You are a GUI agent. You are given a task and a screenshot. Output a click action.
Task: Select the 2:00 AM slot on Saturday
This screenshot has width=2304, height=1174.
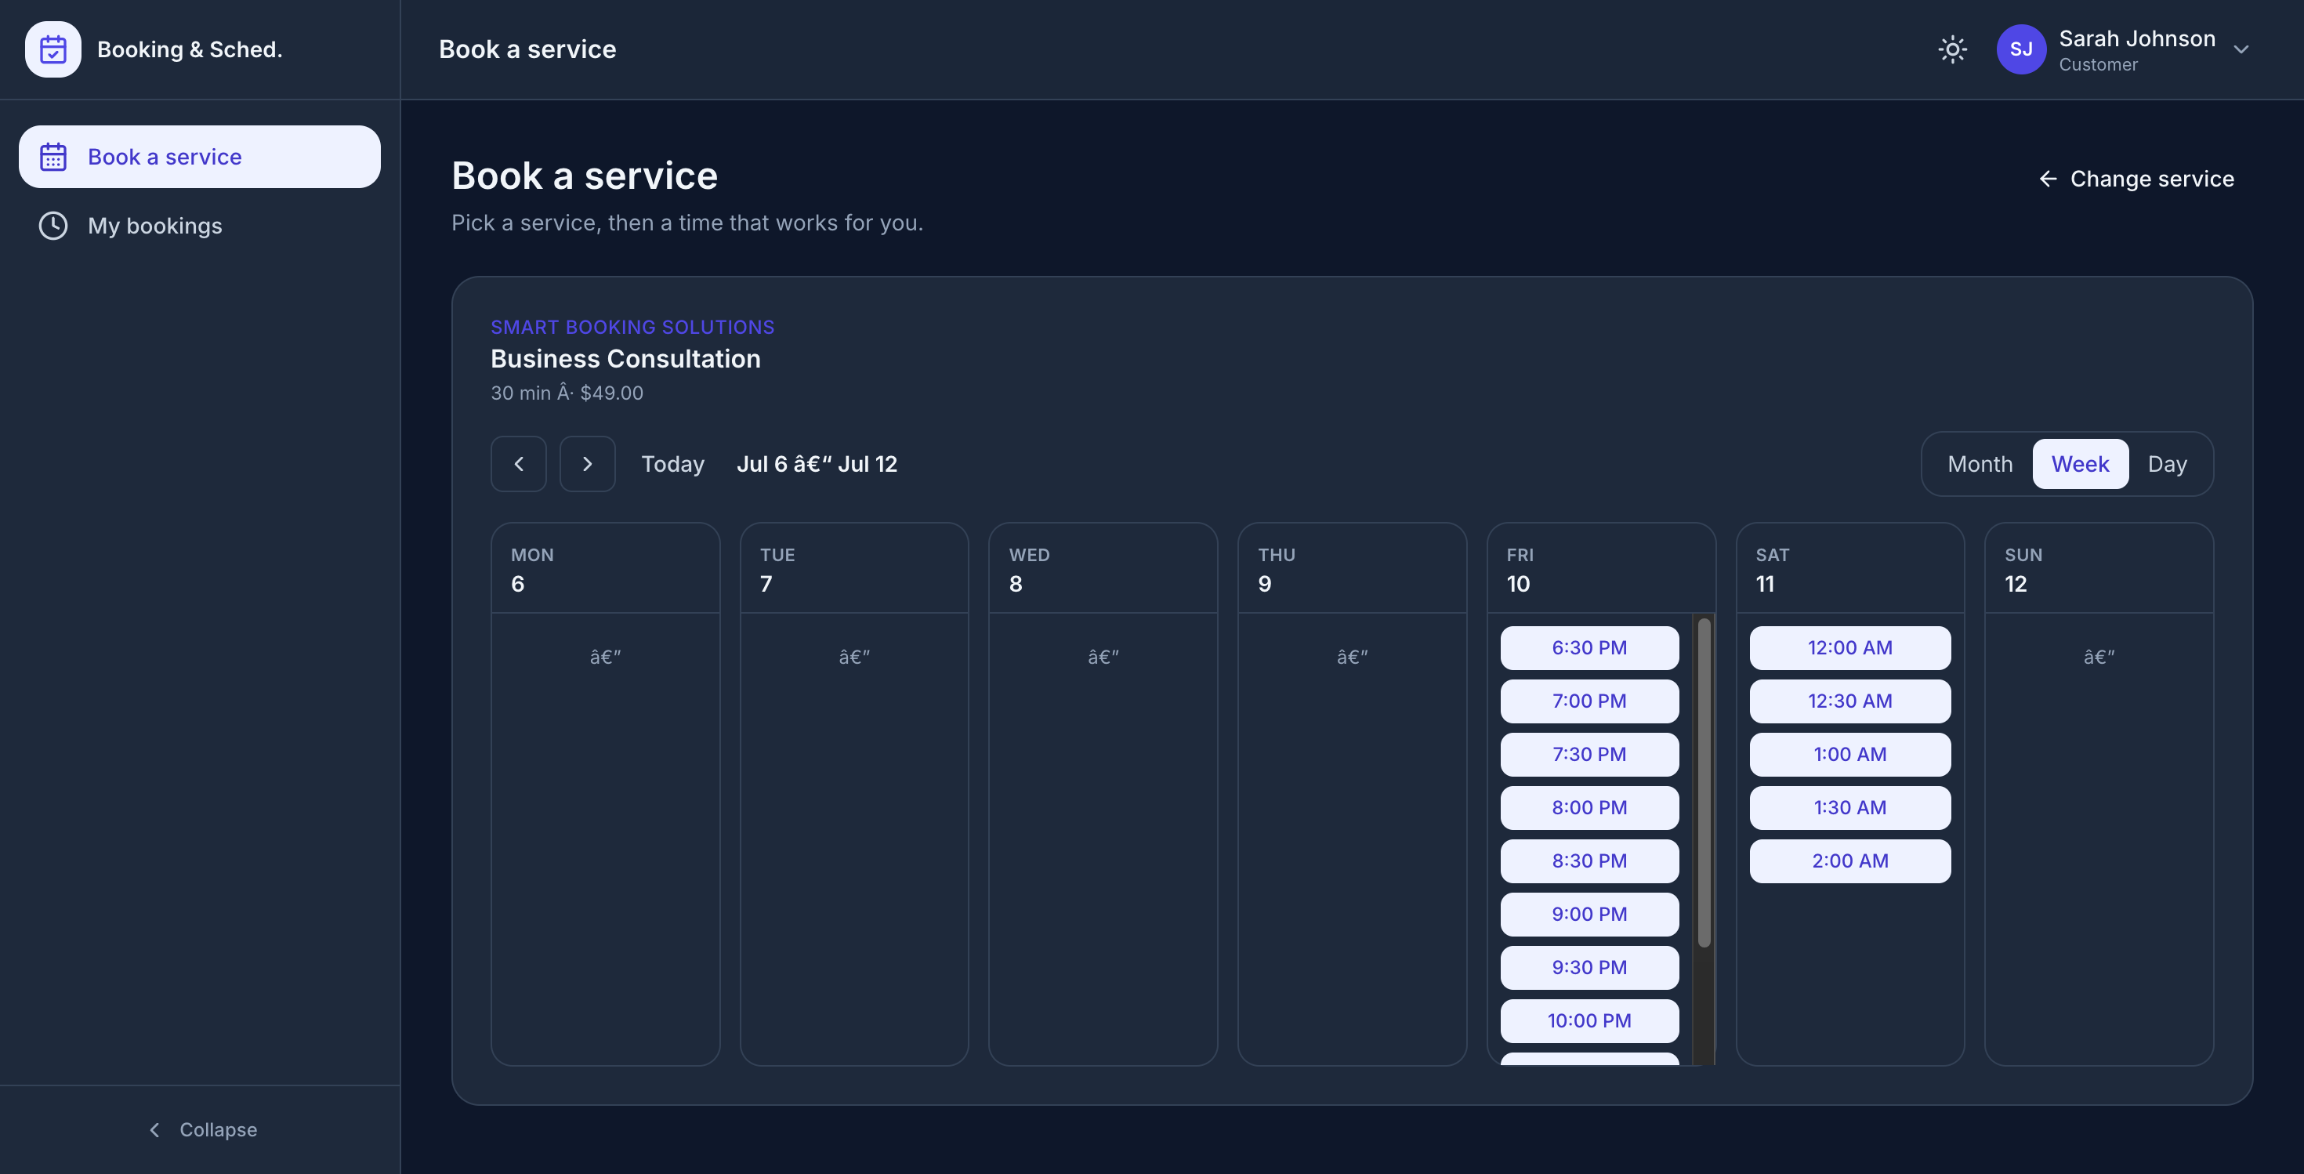point(1849,861)
